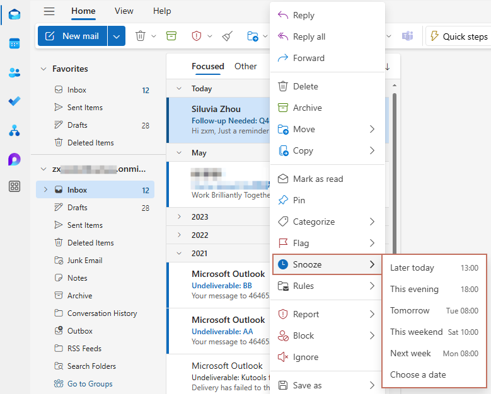Open the Report options dropdown arrow
The height and width of the screenshot is (394, 491).
[x=210, y=36]
